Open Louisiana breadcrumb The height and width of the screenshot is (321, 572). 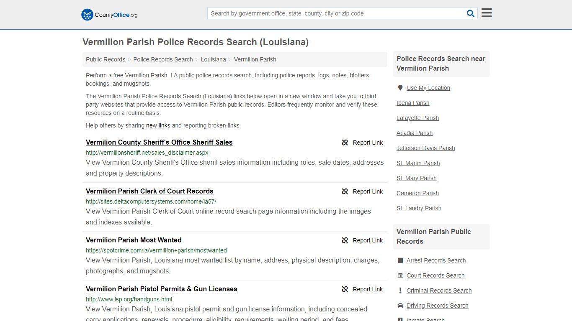click(x=213, y=59)
